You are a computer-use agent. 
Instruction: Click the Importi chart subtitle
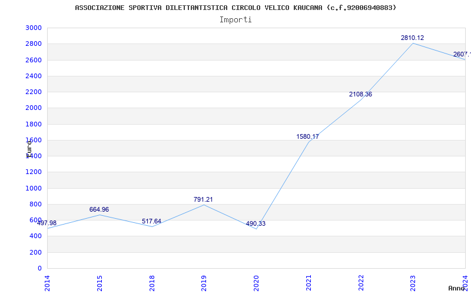point(235,20)
